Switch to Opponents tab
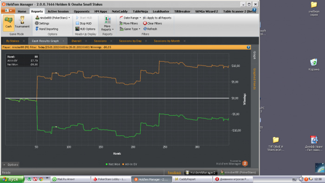The width and height of the screenshot is (325, 183). point(82,12)
